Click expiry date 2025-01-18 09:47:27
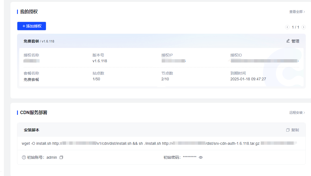The width and height of the screenshot is (311, 176). click(248, 79)
